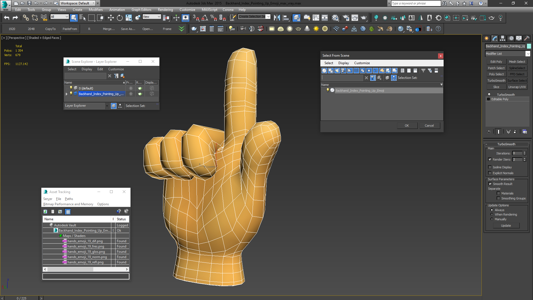Click the Undo arrow icon

(x=6, y=18)
